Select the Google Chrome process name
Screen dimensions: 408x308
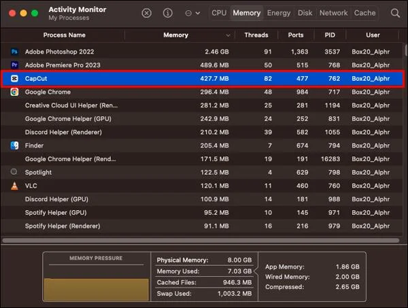[48, 92]
